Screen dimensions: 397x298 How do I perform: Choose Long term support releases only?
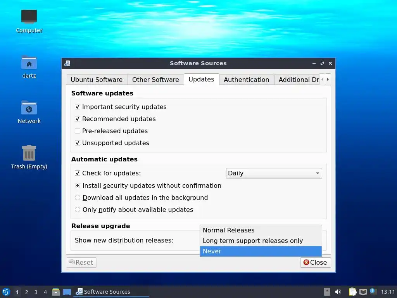pyautogui.click(x=261, y=241)
